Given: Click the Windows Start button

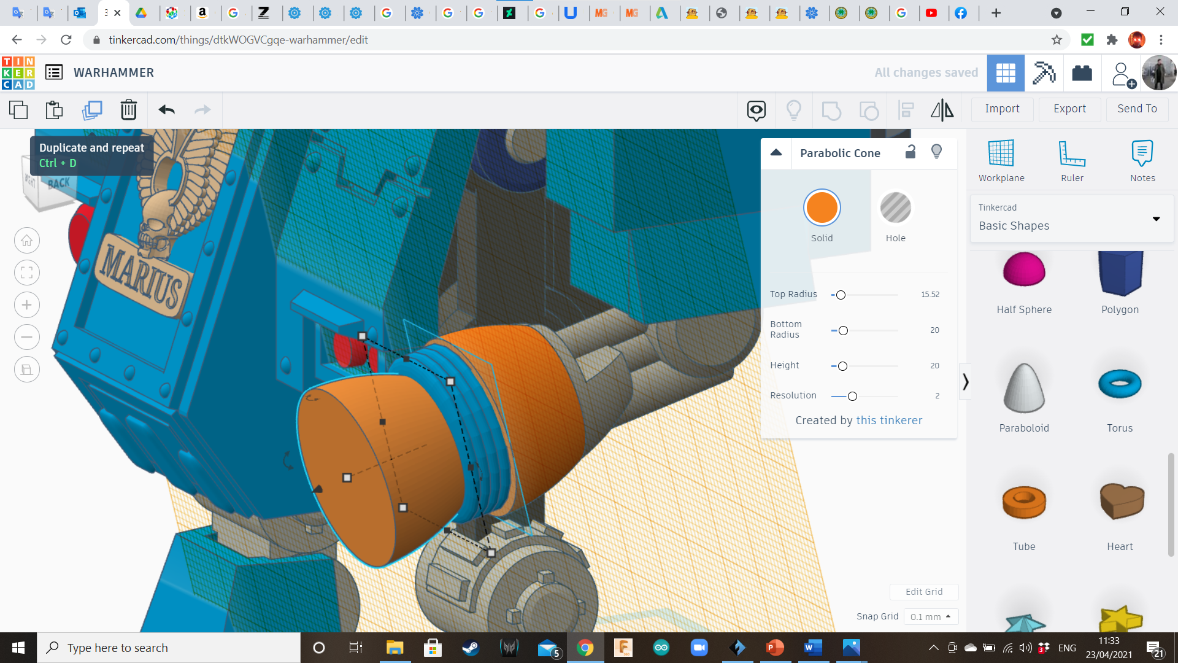Looking at the screenshot, I should [x=18, y=648].
